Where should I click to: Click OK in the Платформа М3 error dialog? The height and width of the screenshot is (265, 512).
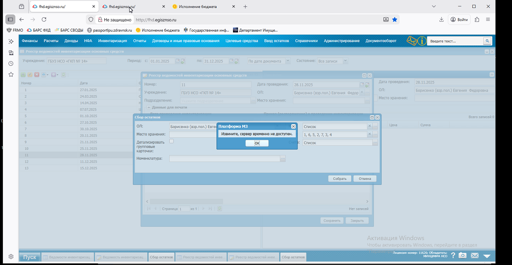pyautogui.click(x=257, y=143)
